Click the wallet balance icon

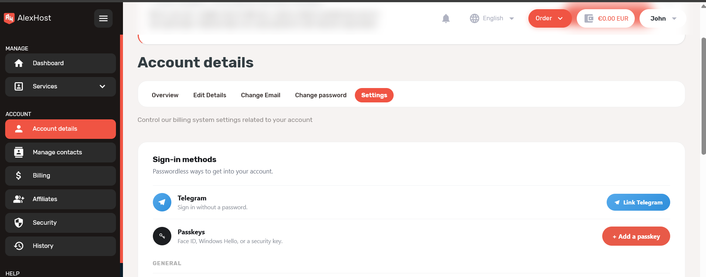coord(589,18)
